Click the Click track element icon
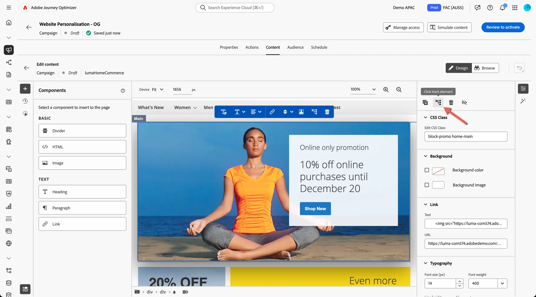 tap(438, 102)
